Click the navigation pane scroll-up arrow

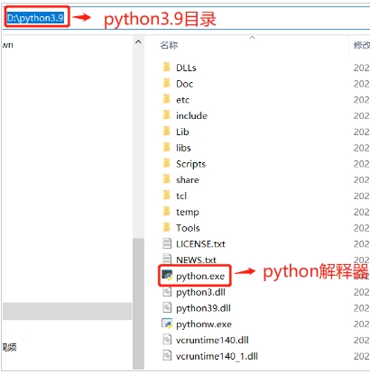coord(138,42)
